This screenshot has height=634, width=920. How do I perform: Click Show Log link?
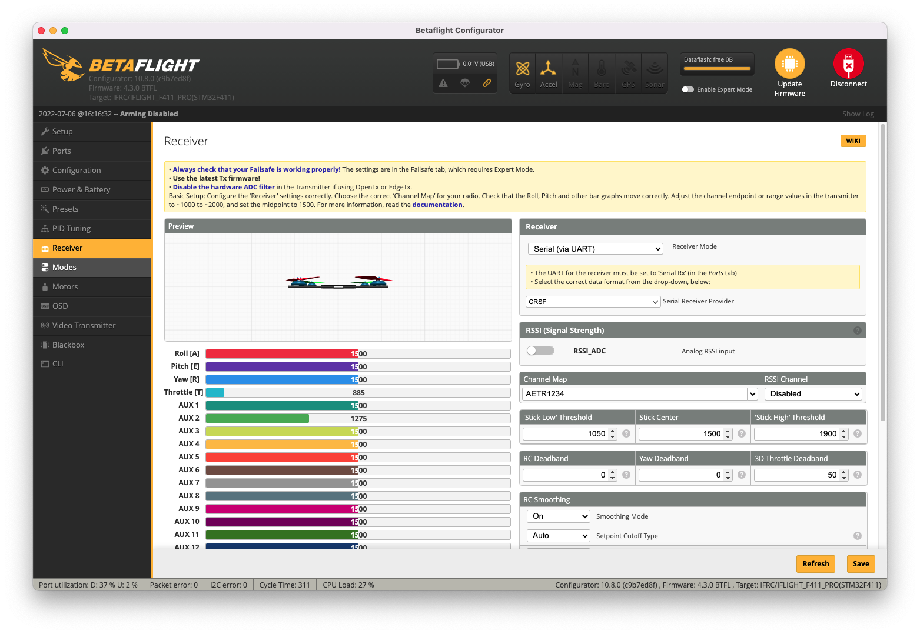click(x=858, y=114)
